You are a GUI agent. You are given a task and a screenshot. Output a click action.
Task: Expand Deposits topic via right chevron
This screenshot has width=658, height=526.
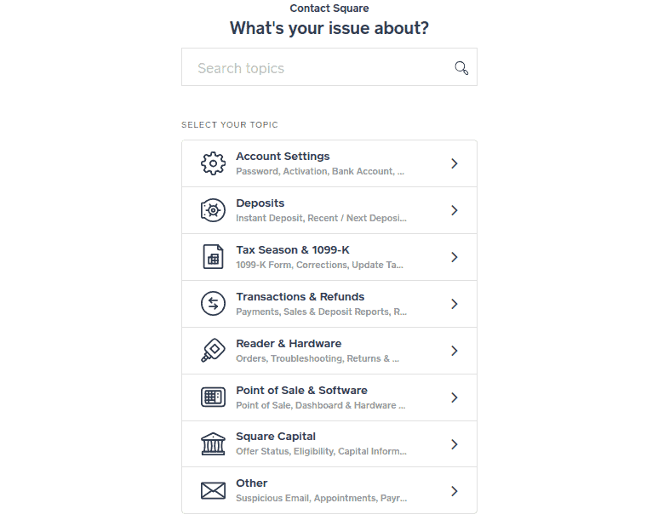[x=454, y=210]
